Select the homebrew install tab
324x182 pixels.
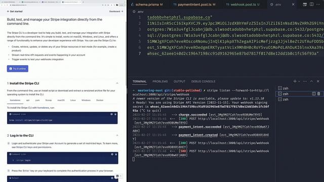click(15, 100)
